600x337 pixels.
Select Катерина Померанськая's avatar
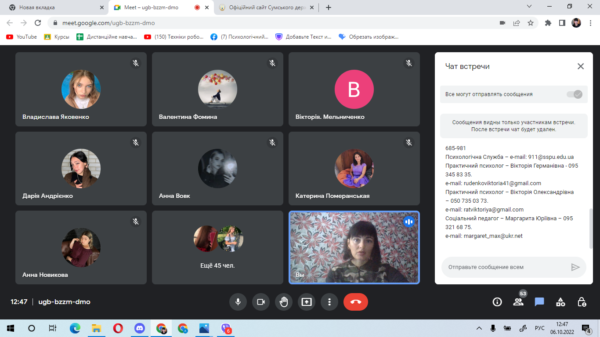(354, 168)
